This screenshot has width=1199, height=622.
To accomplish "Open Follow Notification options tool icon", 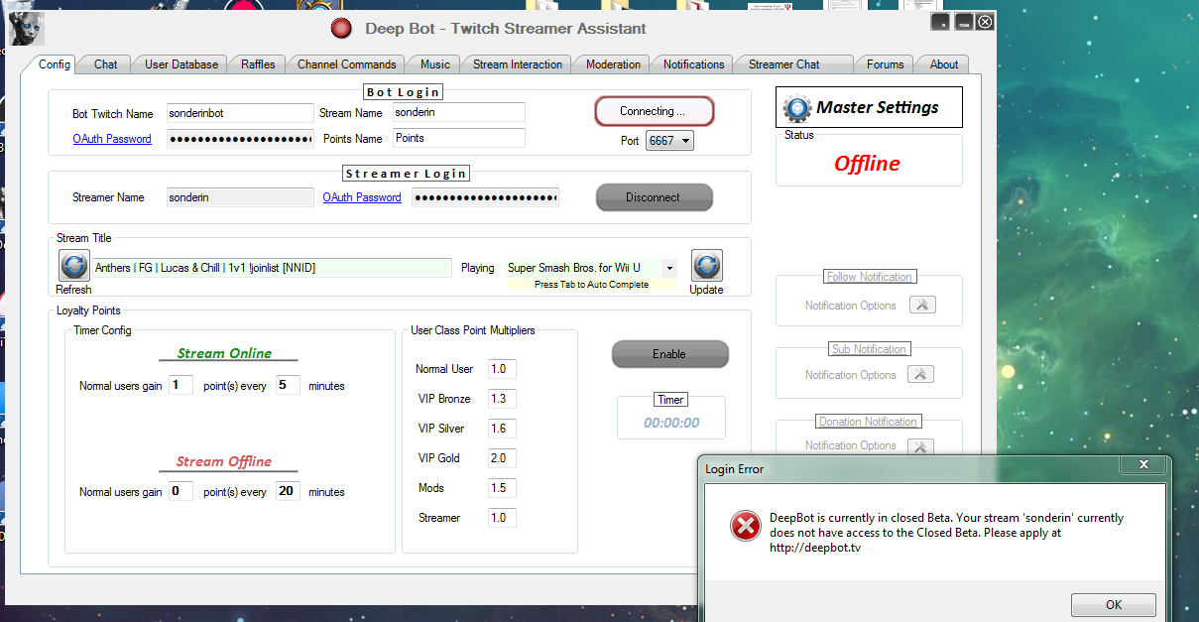I will [921, 305].
